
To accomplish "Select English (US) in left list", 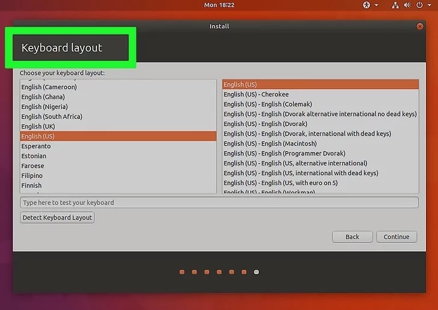I will click(118, 136).
